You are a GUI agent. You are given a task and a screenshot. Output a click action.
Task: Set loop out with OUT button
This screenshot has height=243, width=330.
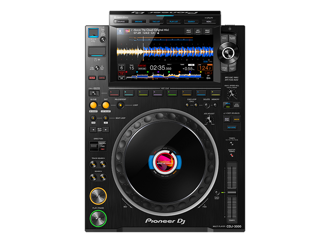[x=106, y=105]
